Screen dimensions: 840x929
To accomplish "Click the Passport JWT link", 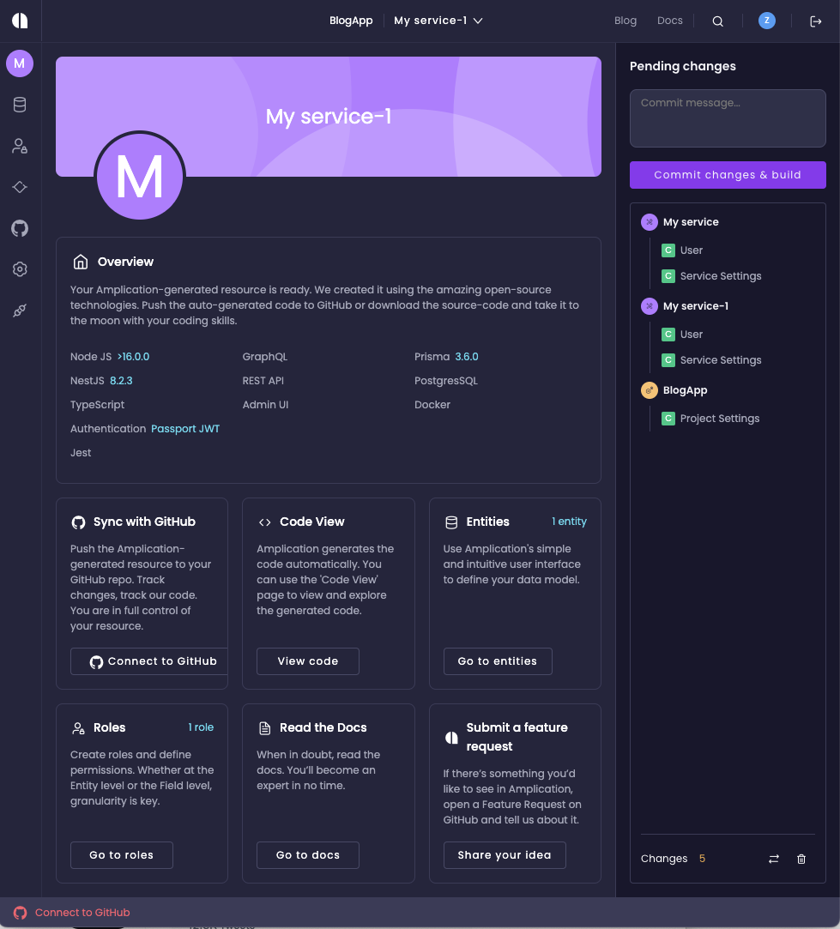I will pyautogui.click(x=185, y=428).
